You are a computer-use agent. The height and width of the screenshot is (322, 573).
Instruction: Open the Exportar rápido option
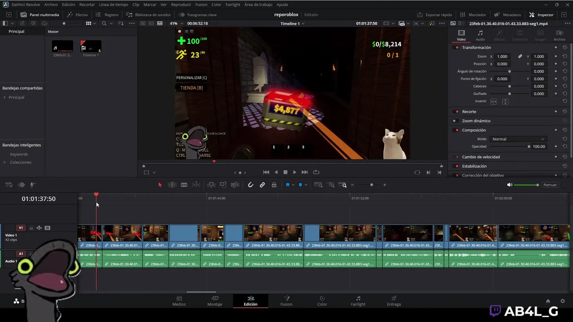pos(435,15)
